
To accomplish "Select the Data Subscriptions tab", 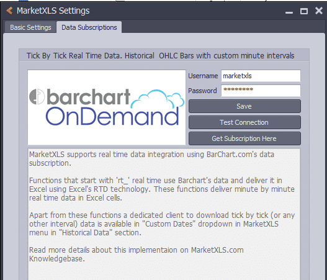I will pyautogui.click(x=89, y=27).
